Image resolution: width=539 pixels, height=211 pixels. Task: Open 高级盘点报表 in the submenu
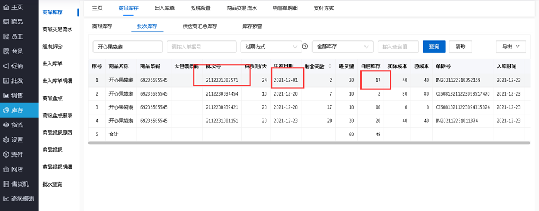58,115
